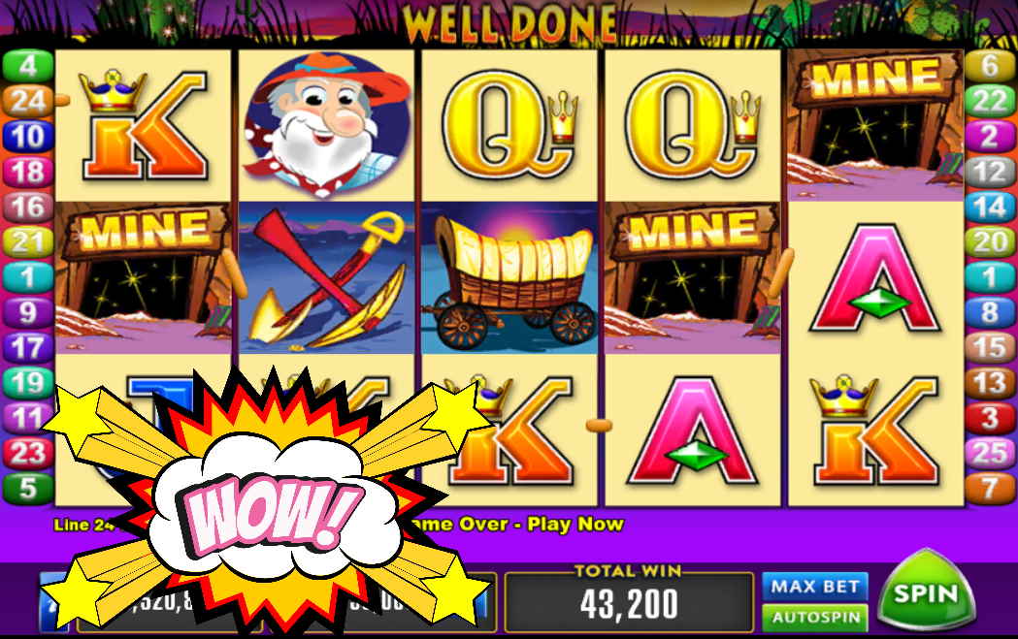Click the pickaxe and shovel symbol
The width and height of the screenshot is (1018, 639).
coord(327,277)
